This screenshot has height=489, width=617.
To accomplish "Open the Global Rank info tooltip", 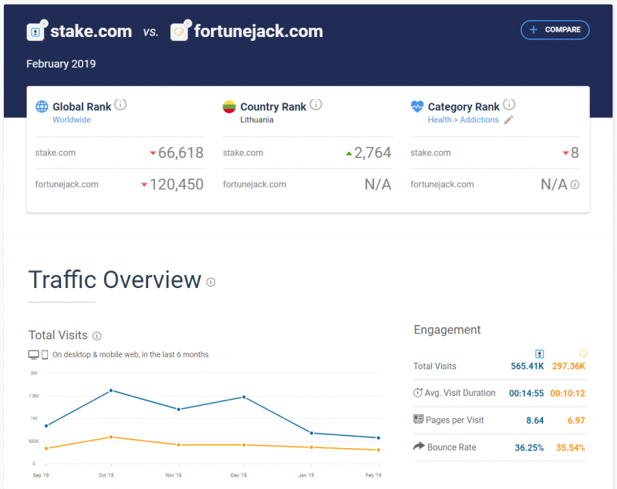I will [x=120, y=105].
